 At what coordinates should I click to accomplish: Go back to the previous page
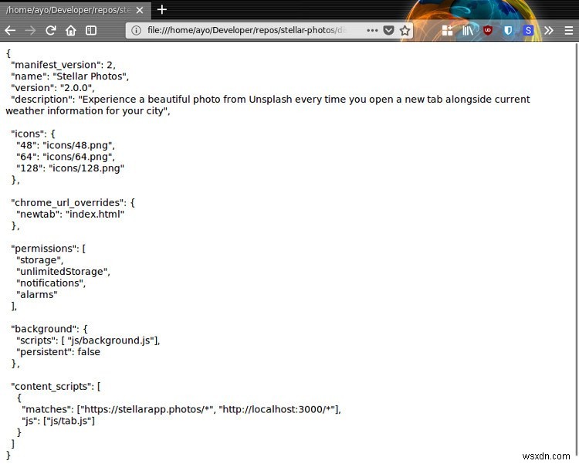tap(10, 30)
